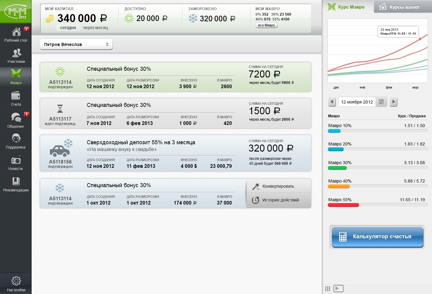
Task: Click sun status icon of card 7200 ₽
Action: click(x=60, y=72)
